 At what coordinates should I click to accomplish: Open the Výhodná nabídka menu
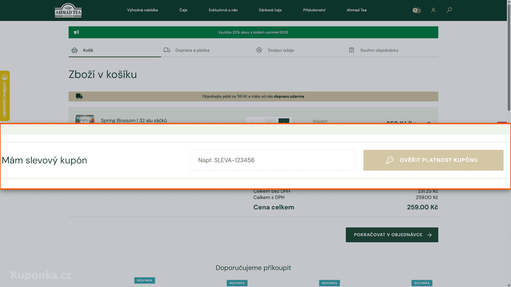click(x=143, y=10)
